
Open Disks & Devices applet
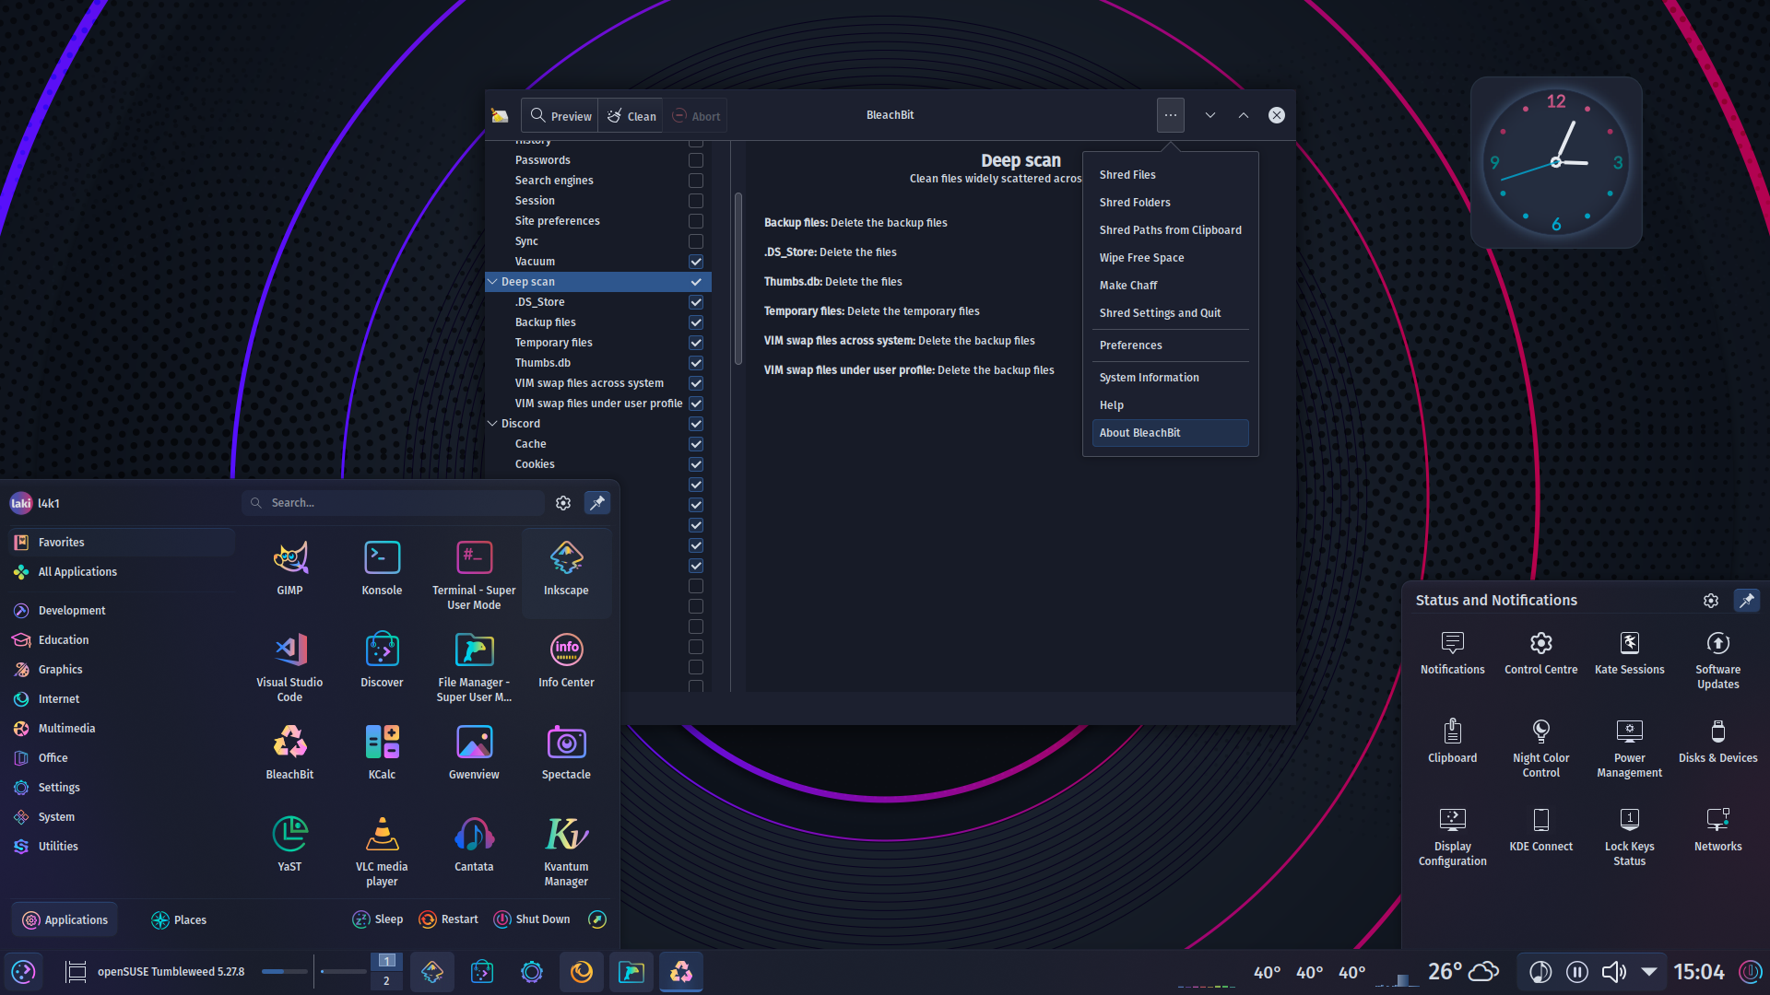(x=1717, y=743)
